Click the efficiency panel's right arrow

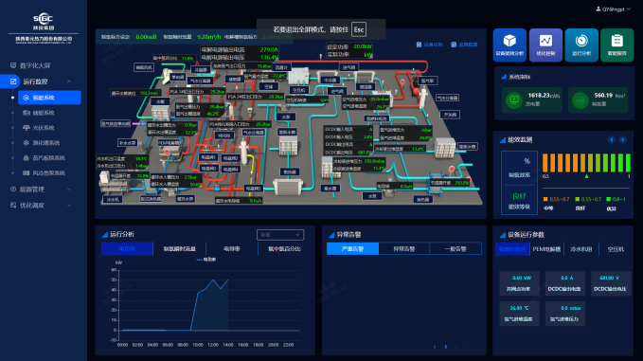pyautogui.click(x=622, y=140)
